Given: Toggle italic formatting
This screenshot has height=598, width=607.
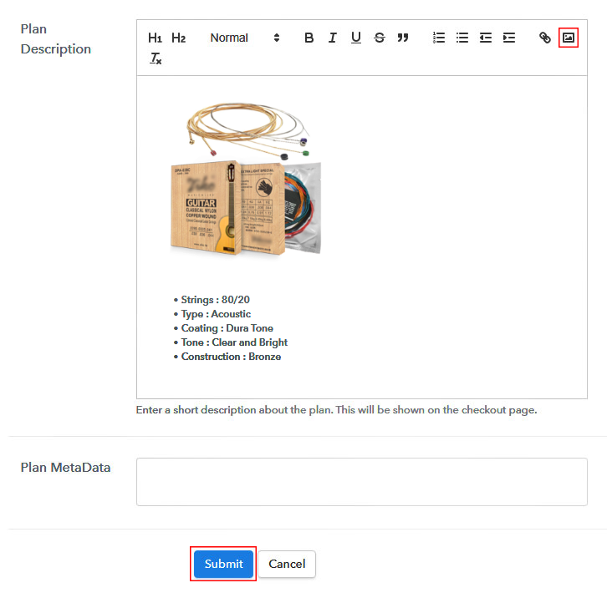Looking at the screenshot, I should point(333,38).
